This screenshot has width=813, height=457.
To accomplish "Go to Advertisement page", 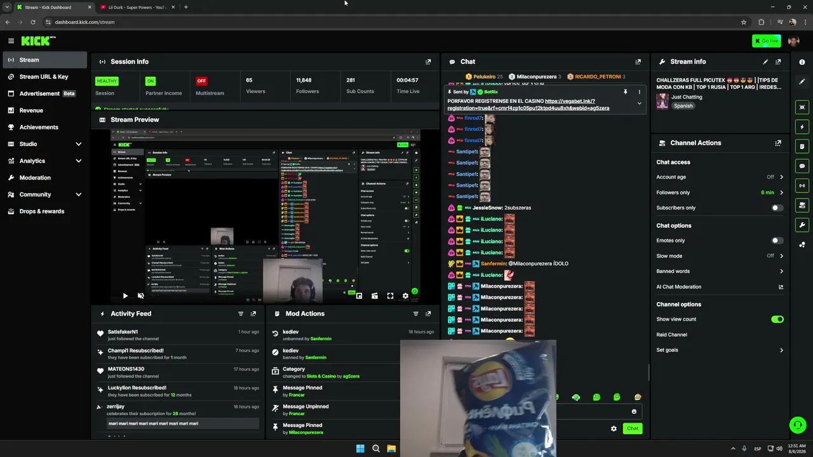I will (x=44, y=93).
